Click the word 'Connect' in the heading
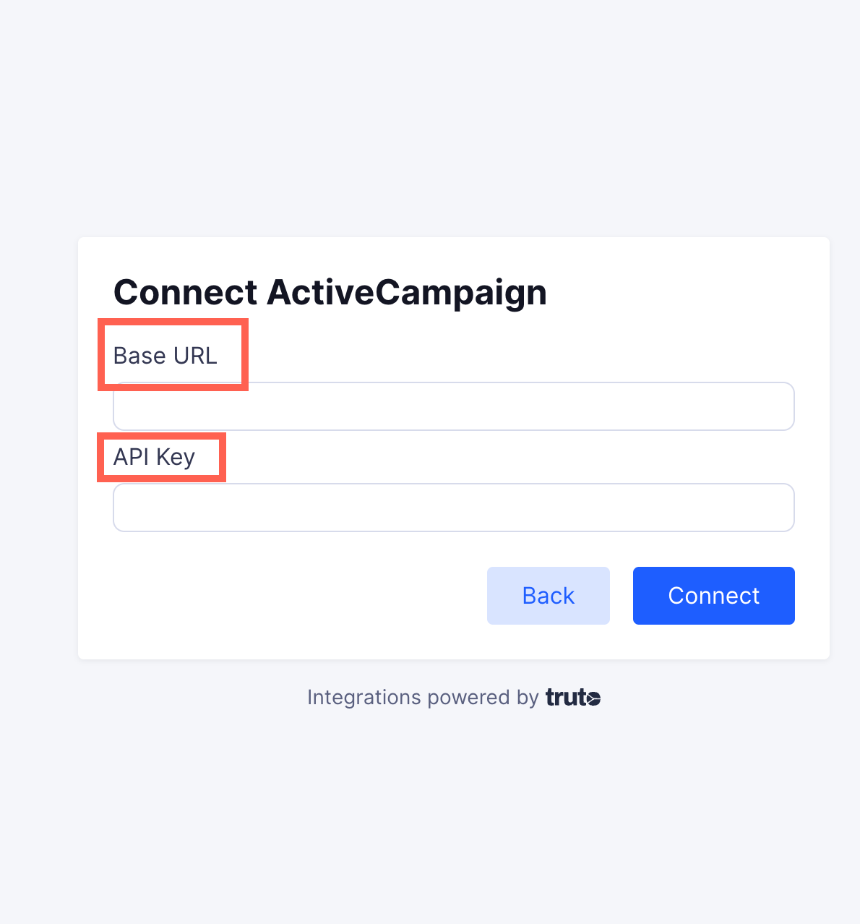This screenshot has height=924, width=860. point(186,294)
